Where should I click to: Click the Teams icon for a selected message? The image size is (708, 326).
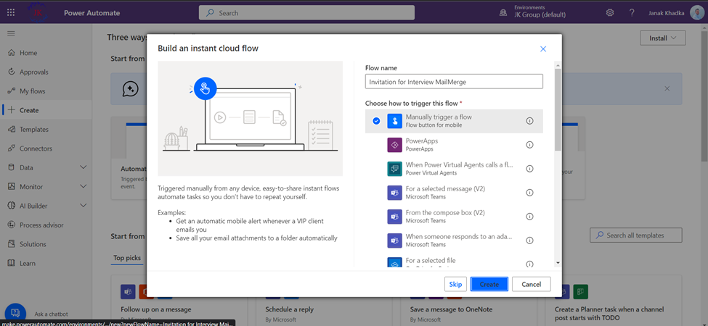394,193
